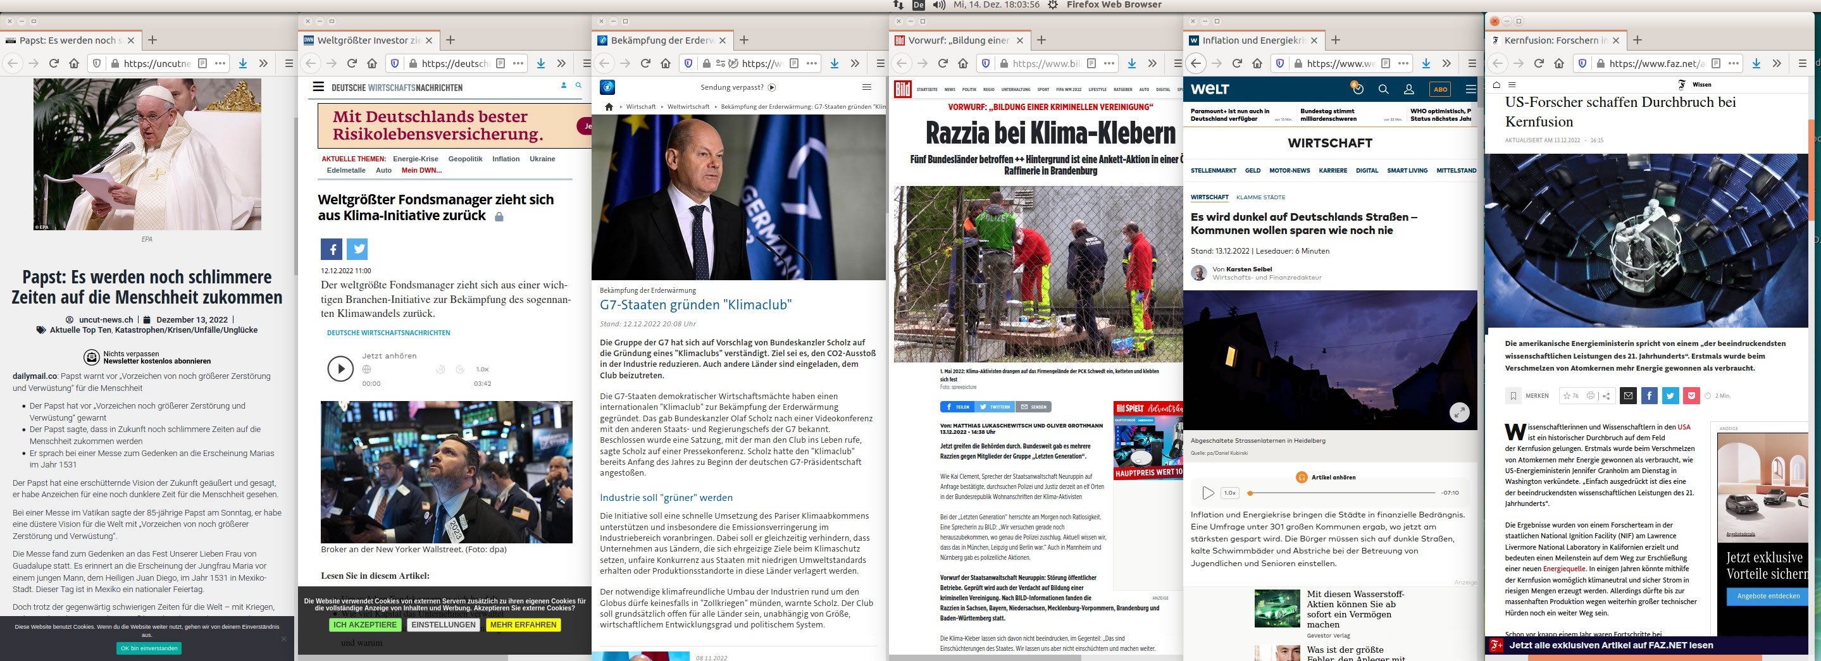This screenshot has width=1821, height=661.
Task: Open Welt site search magnifier icon
Action: pyautogui.click(x=1383, y=89)
